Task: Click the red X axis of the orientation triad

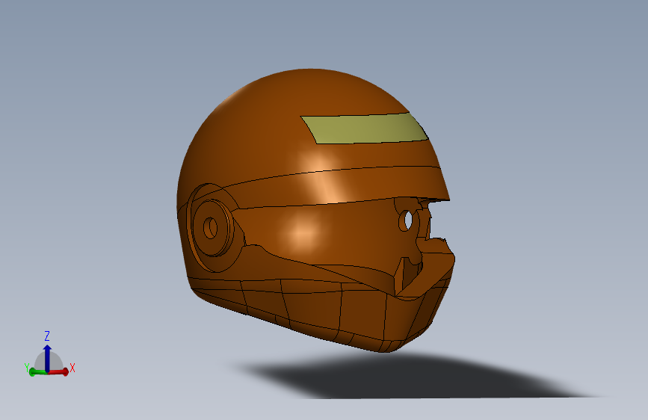Action: pos(59,372)
